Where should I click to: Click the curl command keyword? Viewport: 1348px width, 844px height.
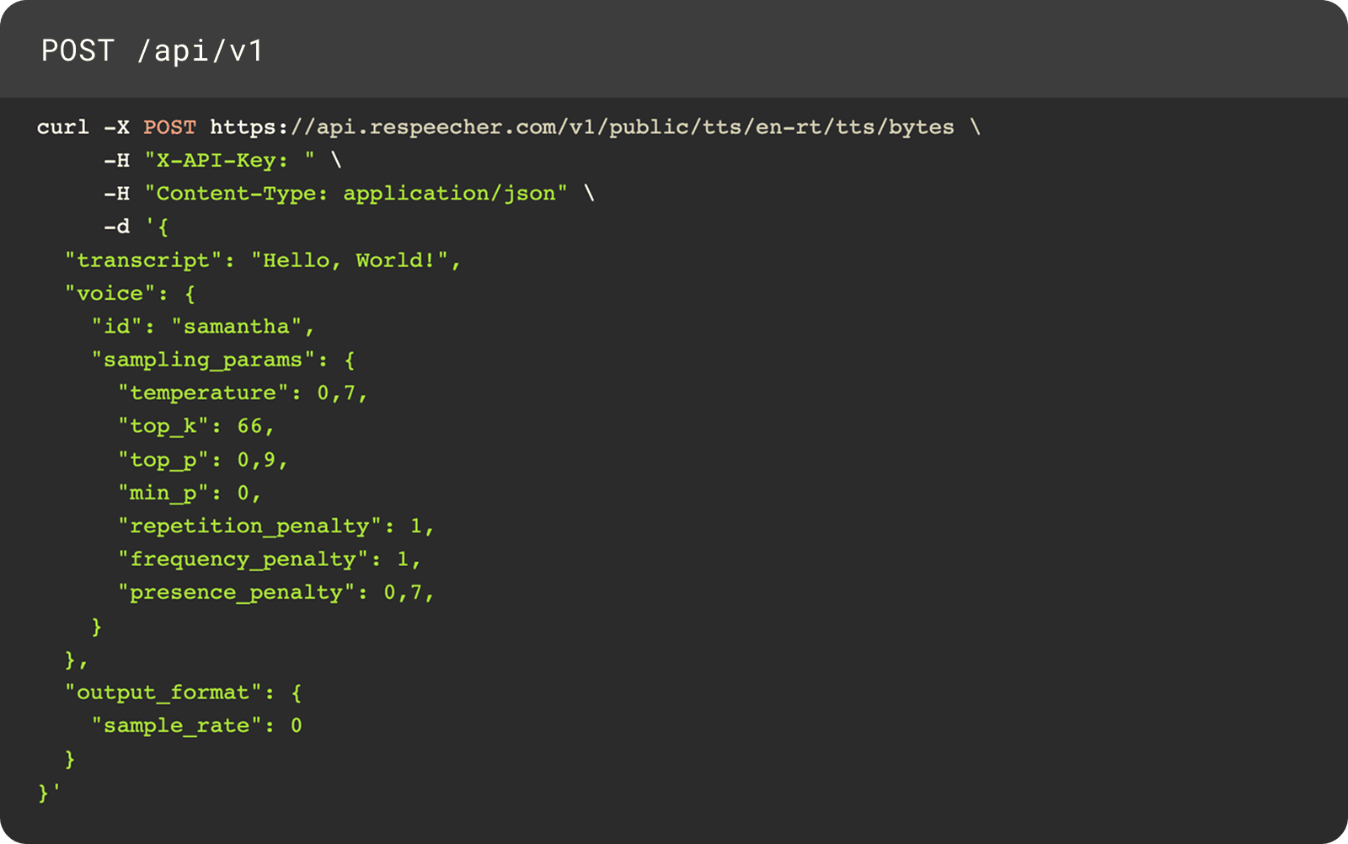click(63, 126)
